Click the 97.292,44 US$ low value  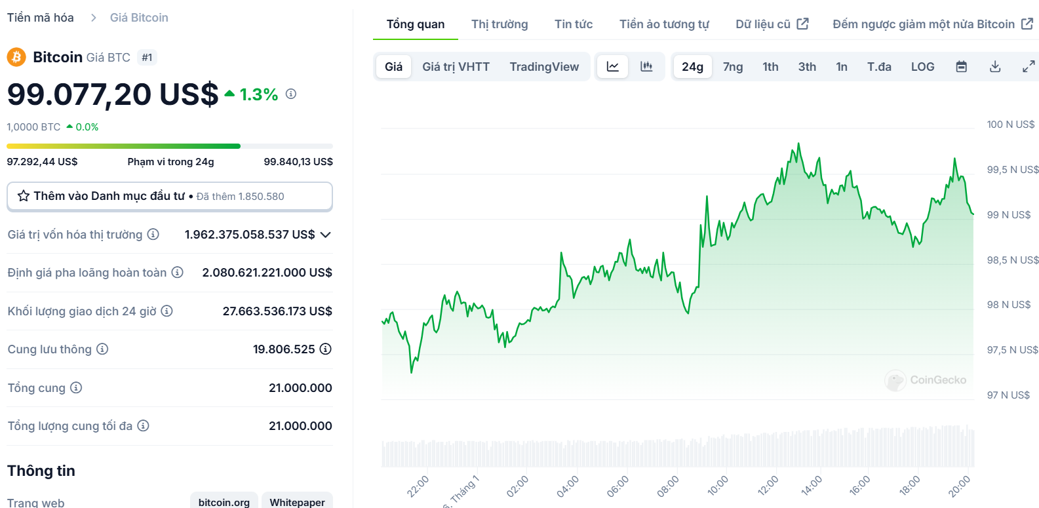point(42,161)
